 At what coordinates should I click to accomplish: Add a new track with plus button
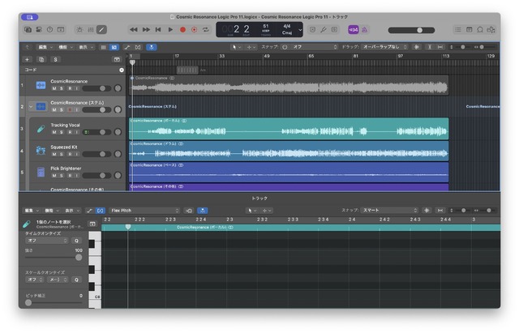[27, 59]
